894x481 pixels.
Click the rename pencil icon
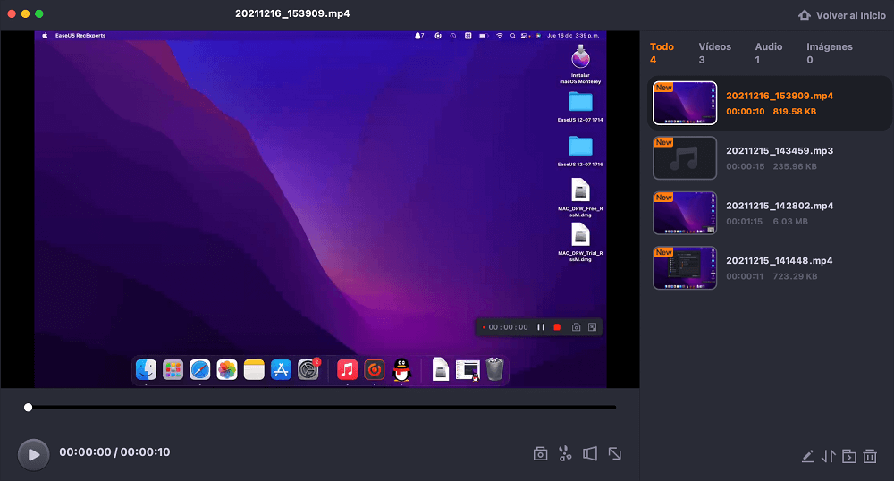click(x=807, y=456)
